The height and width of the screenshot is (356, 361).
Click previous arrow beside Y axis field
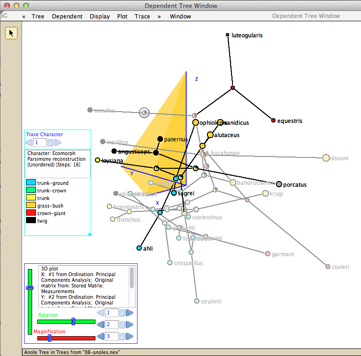pyautogui.click(x=101, y=324)
